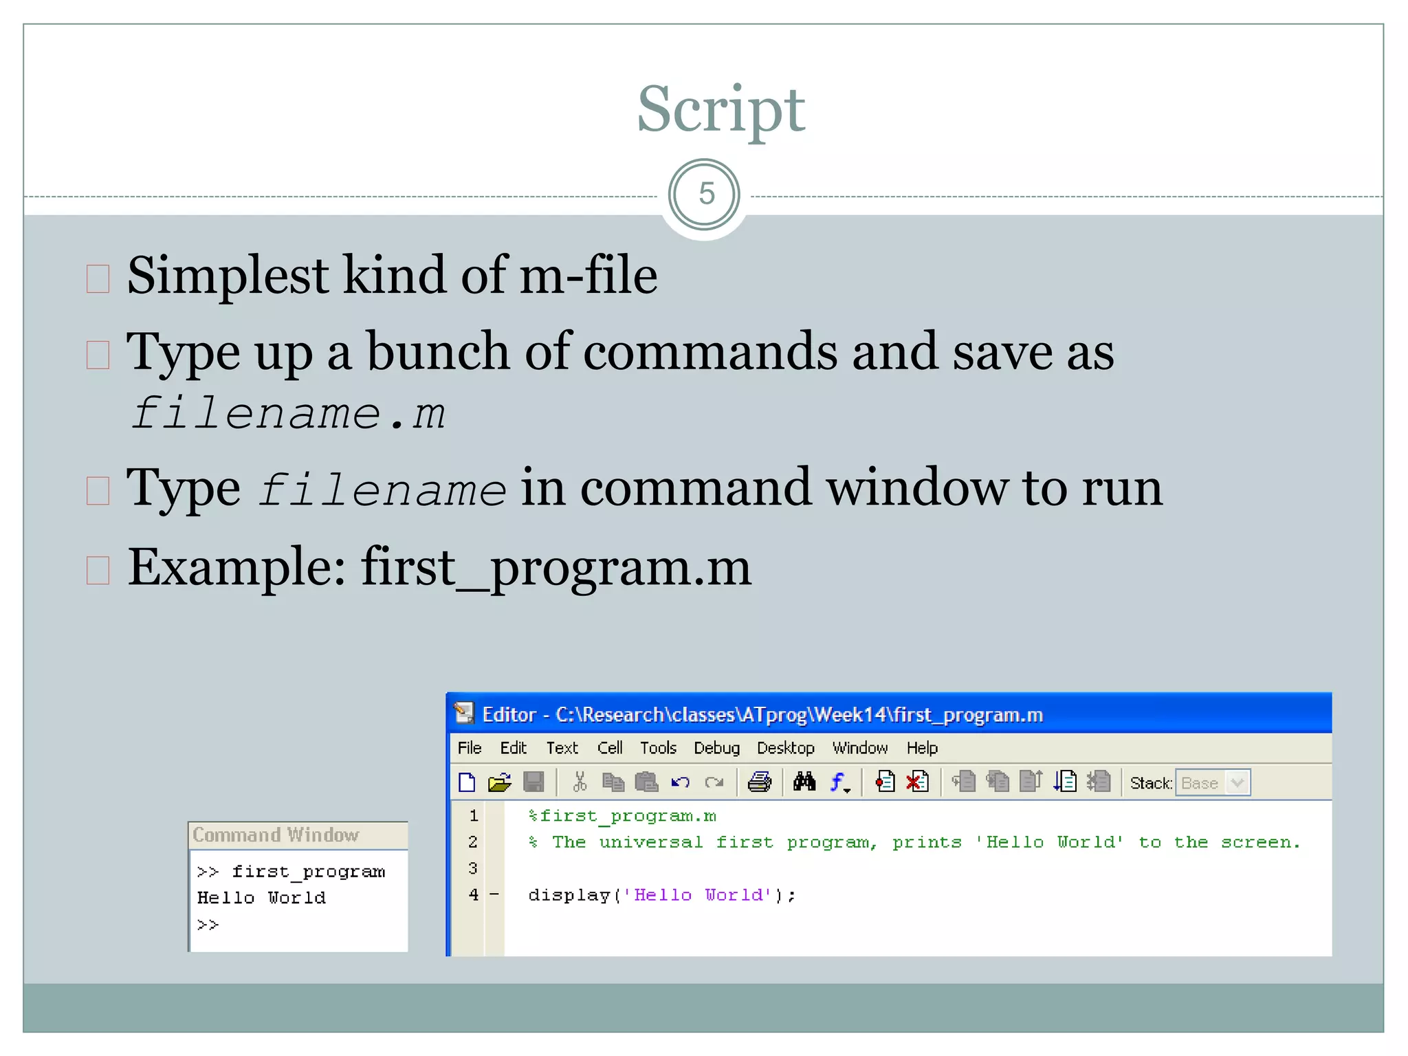Click the Command Window title bar
Image resolution: width=1408 pixels, height=1056 pixels.
click(x=298, y=835)
